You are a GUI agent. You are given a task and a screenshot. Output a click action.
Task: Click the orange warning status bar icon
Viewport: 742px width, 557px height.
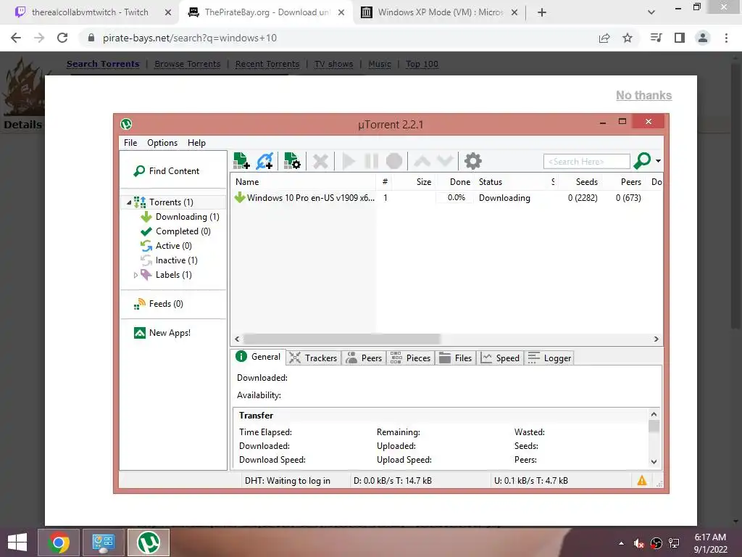click(642, 481)
